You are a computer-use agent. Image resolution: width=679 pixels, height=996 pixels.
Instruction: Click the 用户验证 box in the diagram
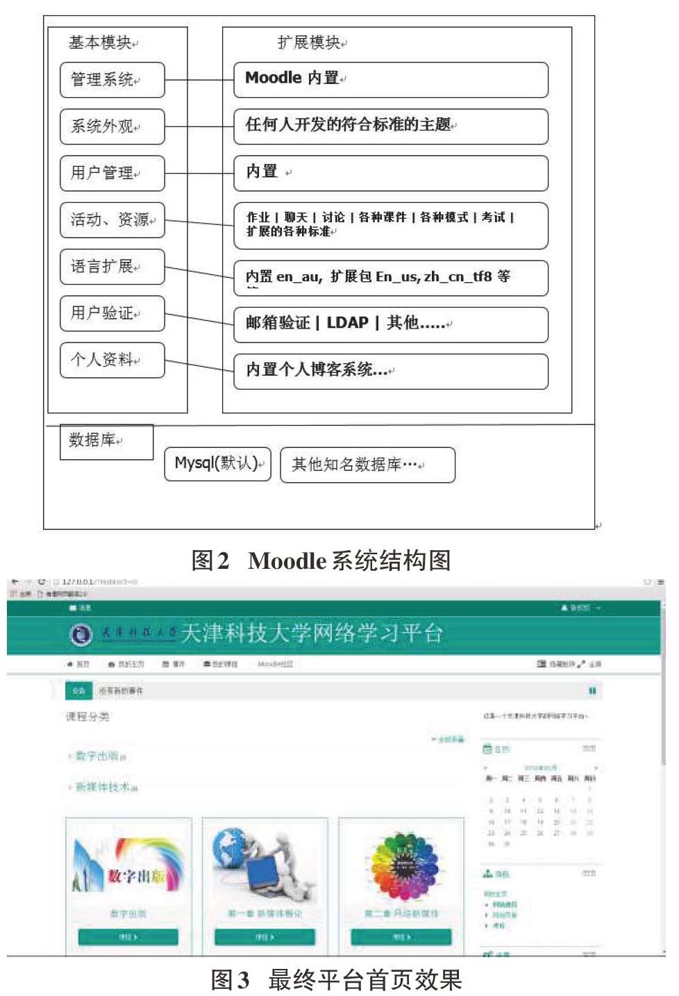pos(112,313)
